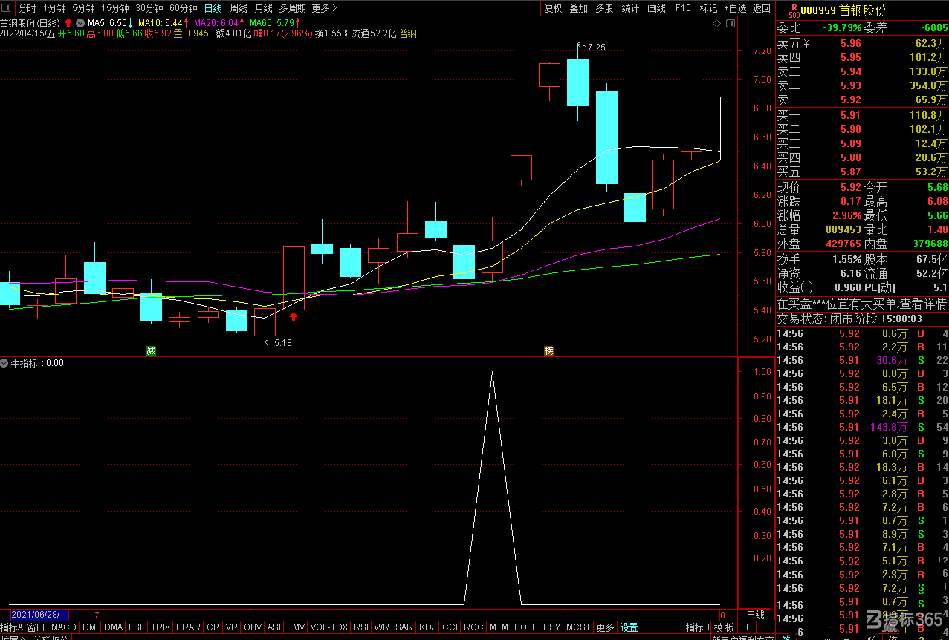949x640 pixels.
Task: Switch indicator to MTM
Action: click(x=499, y=627)
